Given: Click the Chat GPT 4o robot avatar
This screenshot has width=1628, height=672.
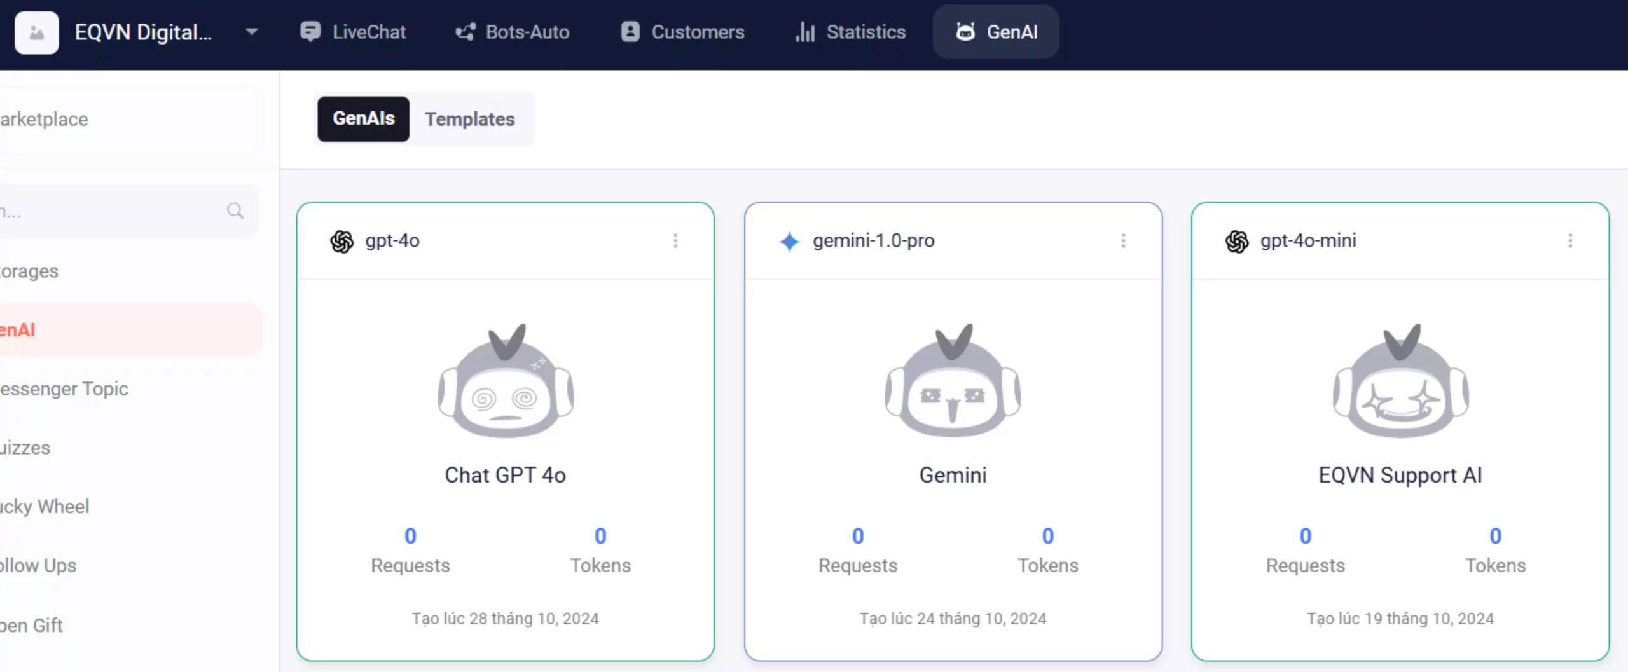Looking at the screenshot, I should (x=506, y=381).
